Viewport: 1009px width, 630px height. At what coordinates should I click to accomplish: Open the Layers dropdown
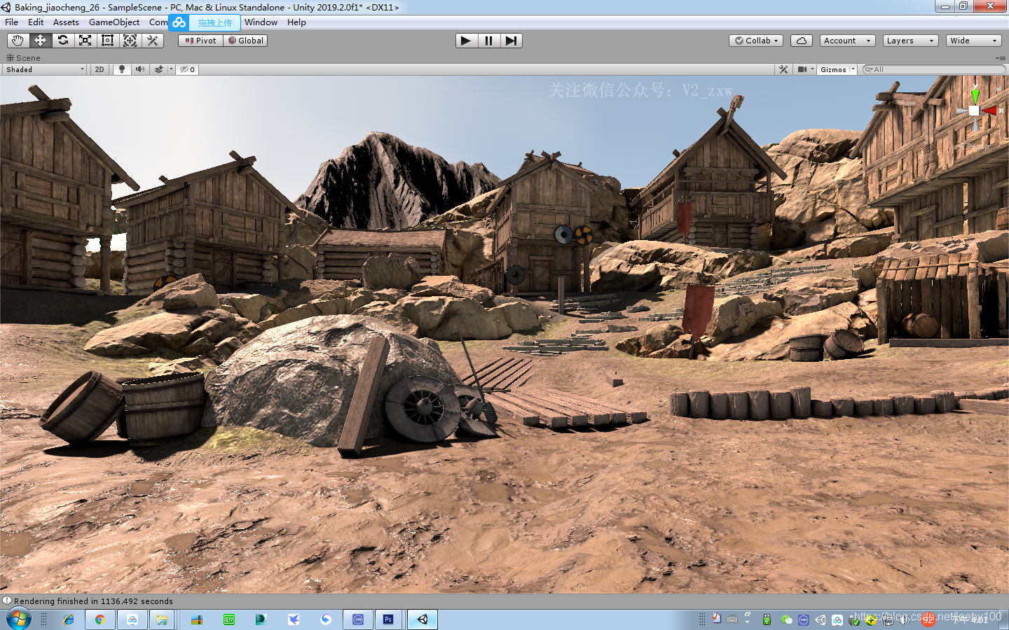coord(910,41)
